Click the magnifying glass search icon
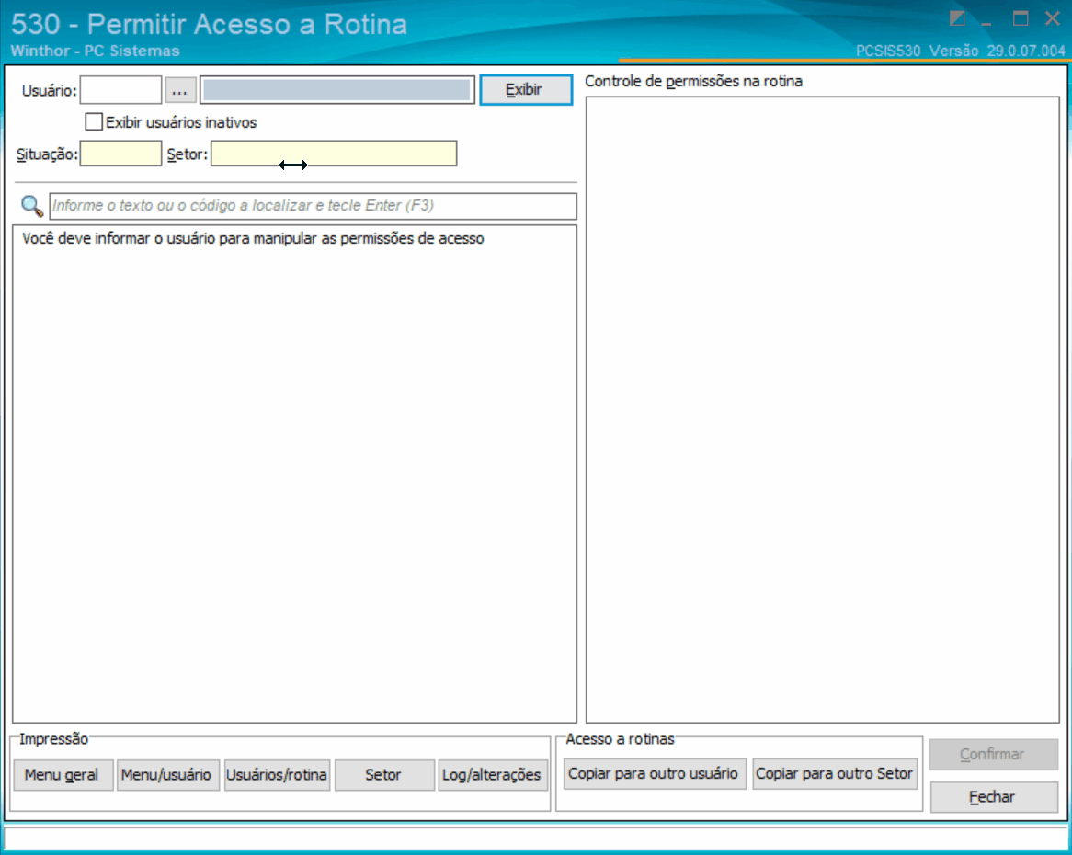The image size is (1072, 855). pyautogui.click(x=31, y=206)
